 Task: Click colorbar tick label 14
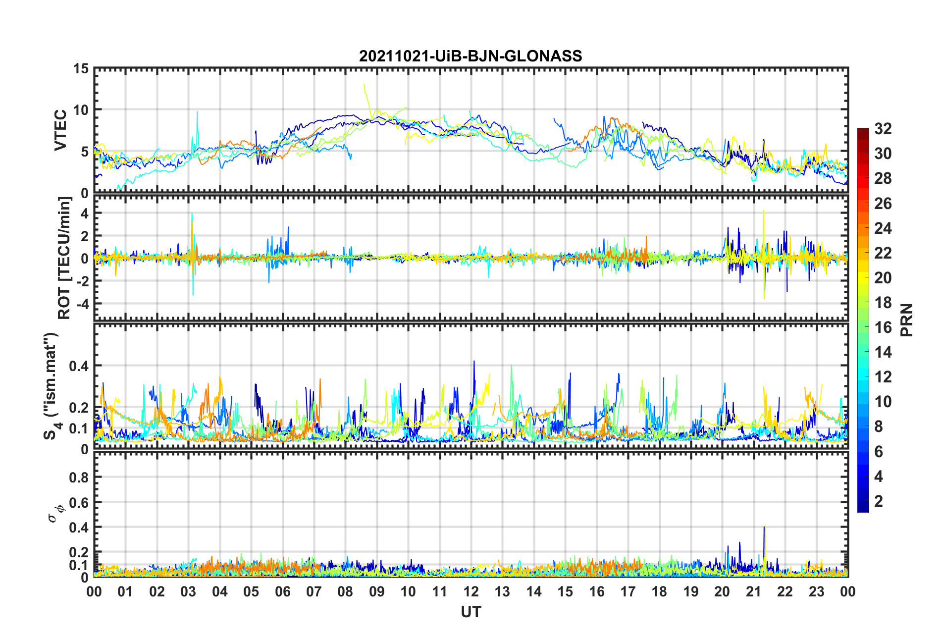click(x=883, y=352)
